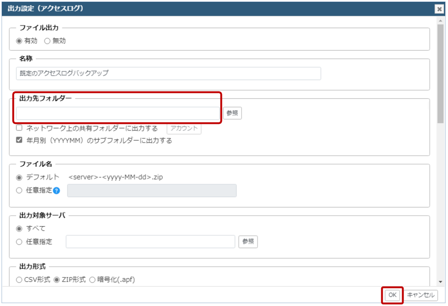Select the 無効 file output option
This screenshot has width=448, height=306.
(x=47, y=41)
